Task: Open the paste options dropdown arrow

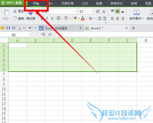Action: click(10, 19)
